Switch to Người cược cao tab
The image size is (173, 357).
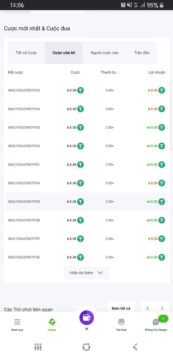[105, 53]
